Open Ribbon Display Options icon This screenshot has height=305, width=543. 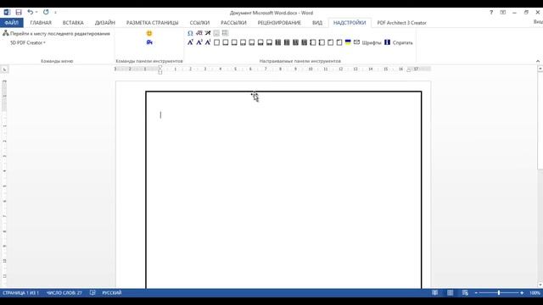(x=503, y=13)
